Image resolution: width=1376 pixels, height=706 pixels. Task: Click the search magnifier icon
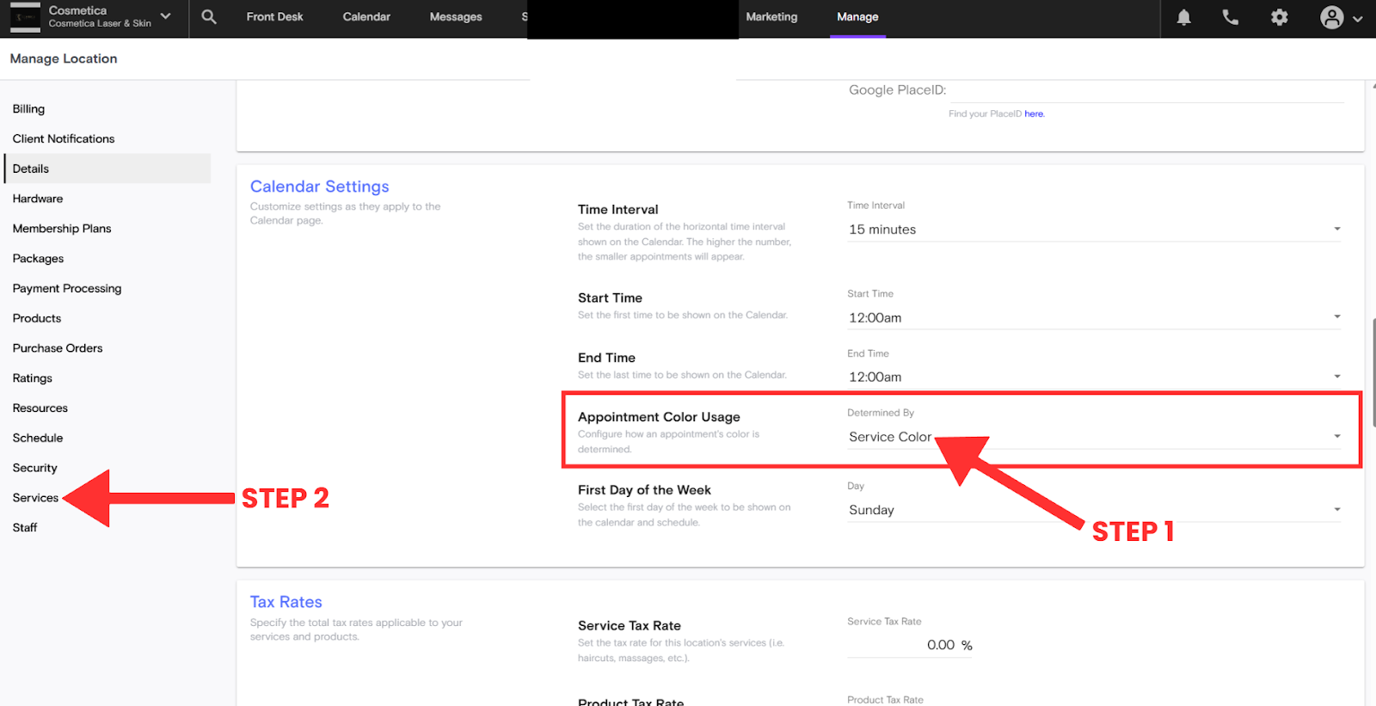point(209,17)
